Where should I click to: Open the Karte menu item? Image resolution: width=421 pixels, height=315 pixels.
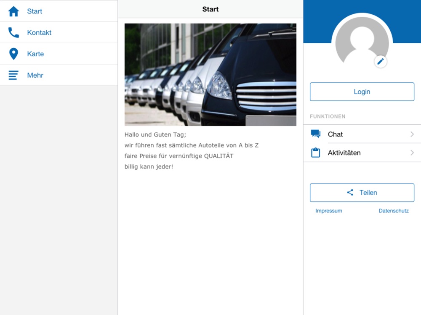(x=59, y=54)
